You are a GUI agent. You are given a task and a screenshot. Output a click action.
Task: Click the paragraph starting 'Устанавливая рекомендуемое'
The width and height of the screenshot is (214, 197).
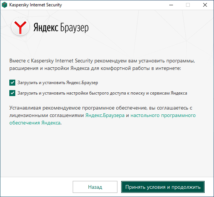point(103,116)
